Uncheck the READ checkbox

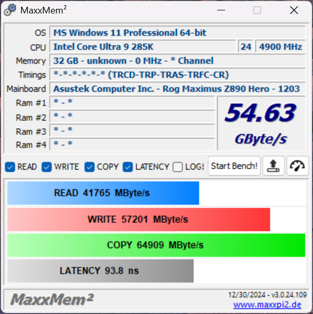(x=10, y=167)
